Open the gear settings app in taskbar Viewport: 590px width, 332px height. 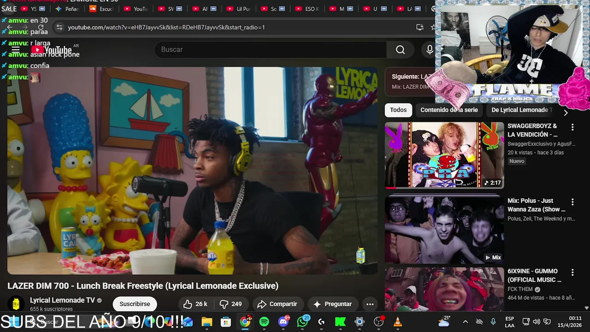coord(360,322)
